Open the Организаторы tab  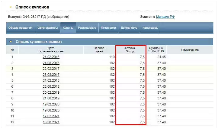click(47, 28)
